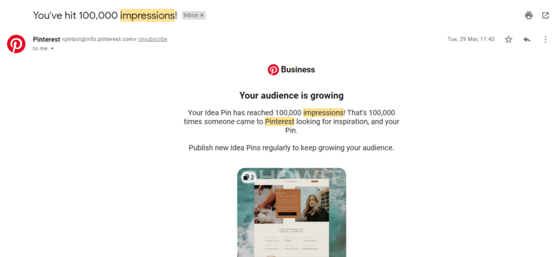Click the highlighted word Pinterest in body
Image resolution: width=559 pixels, height=257 pixels.
click(279, 122)
